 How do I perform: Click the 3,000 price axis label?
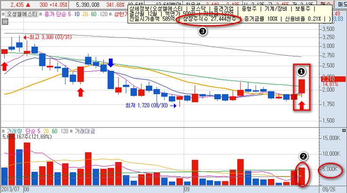click(x=328, y=46)
